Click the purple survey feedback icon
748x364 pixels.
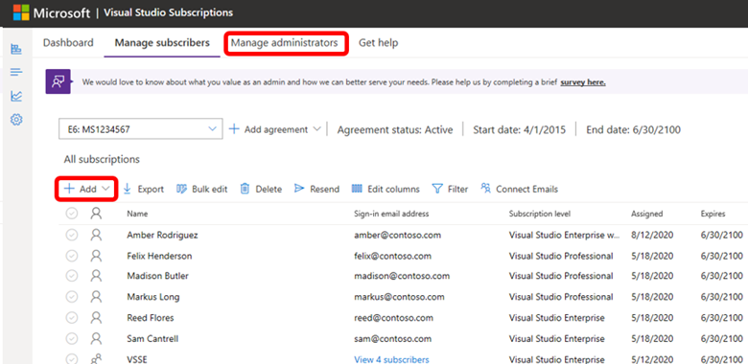(x=58, y=81)
